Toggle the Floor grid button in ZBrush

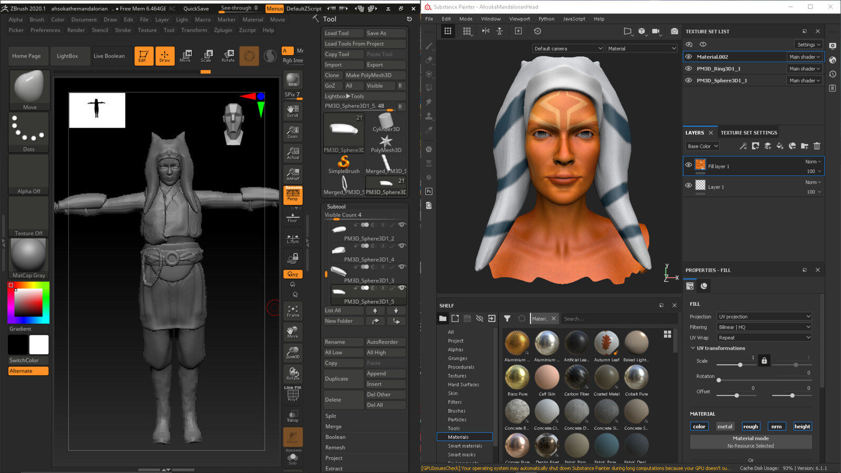(x=293, y=217)
